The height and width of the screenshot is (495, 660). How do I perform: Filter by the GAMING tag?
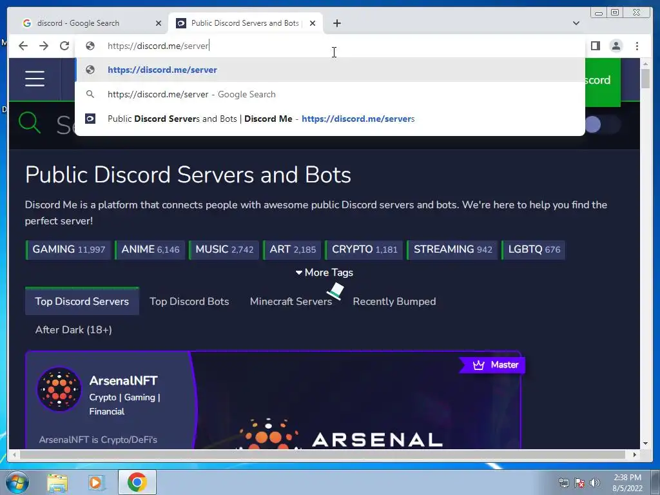pos(68,249)
